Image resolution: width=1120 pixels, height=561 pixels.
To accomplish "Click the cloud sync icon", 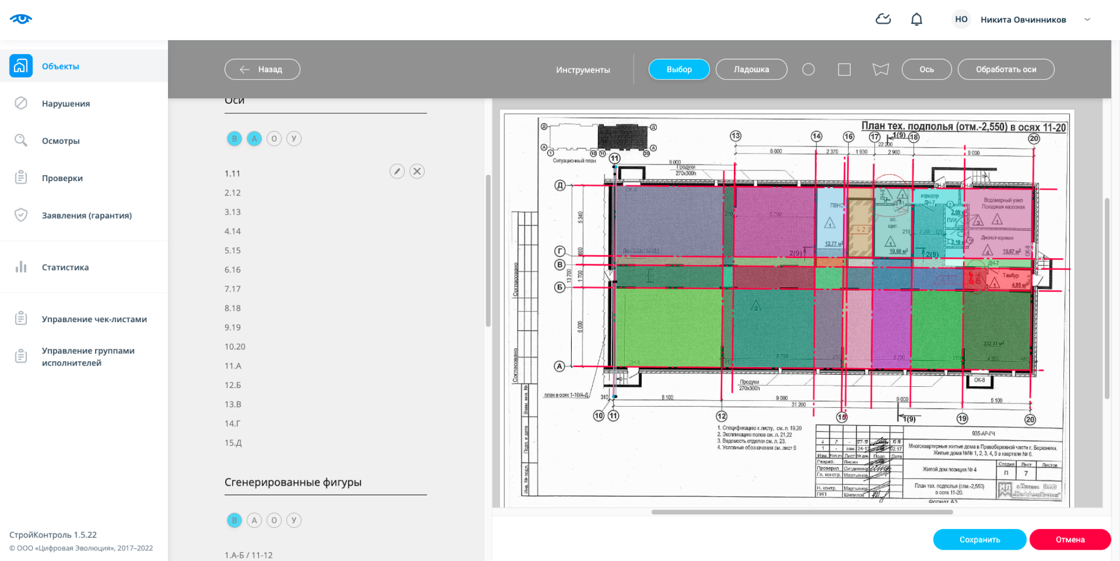I will point(883,19).
